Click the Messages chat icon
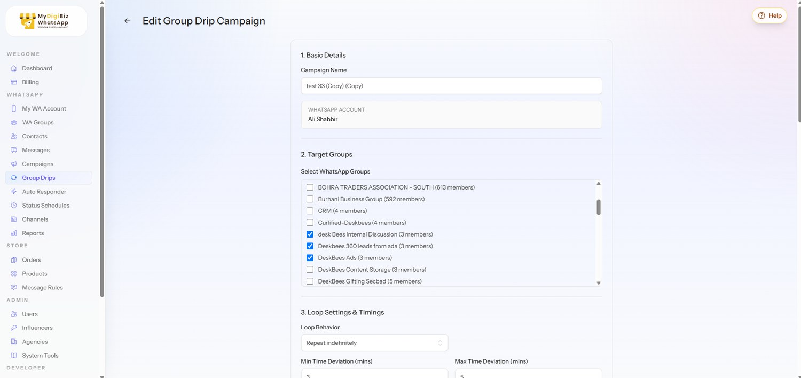 point(14,150)
